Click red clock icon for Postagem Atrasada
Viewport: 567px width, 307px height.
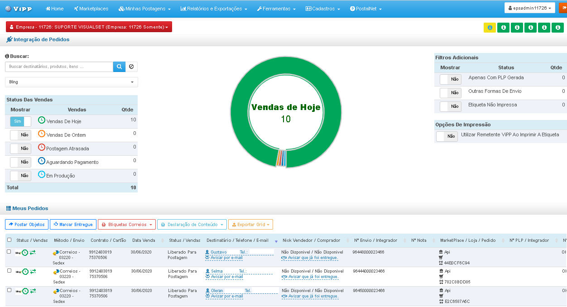click(x=42, y=148)
